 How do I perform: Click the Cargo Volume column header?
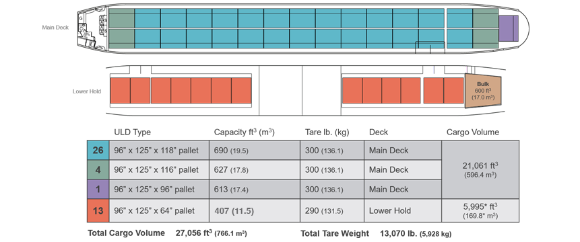pyautogui.click(x=473, y=132)
